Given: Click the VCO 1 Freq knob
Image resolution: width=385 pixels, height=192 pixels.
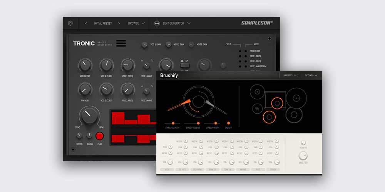Looking at the screenshot, I should coord(128,65).
